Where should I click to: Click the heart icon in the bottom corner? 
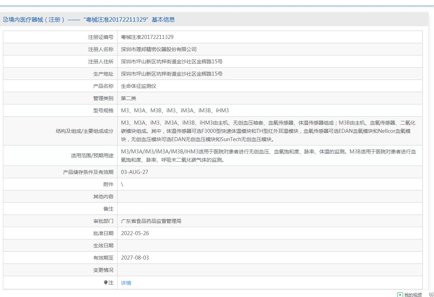tap(431, 295)
